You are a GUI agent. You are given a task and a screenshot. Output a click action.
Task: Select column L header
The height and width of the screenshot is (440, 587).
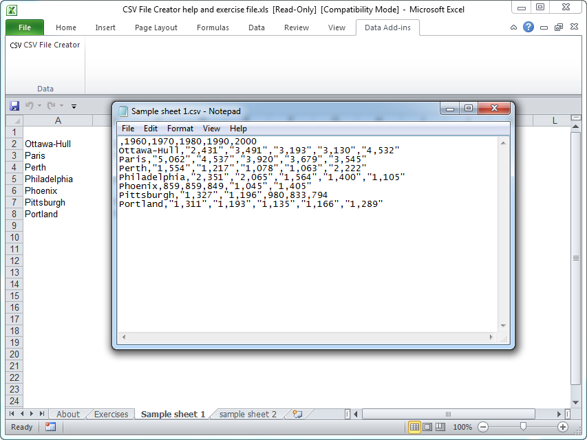[555, 120]
